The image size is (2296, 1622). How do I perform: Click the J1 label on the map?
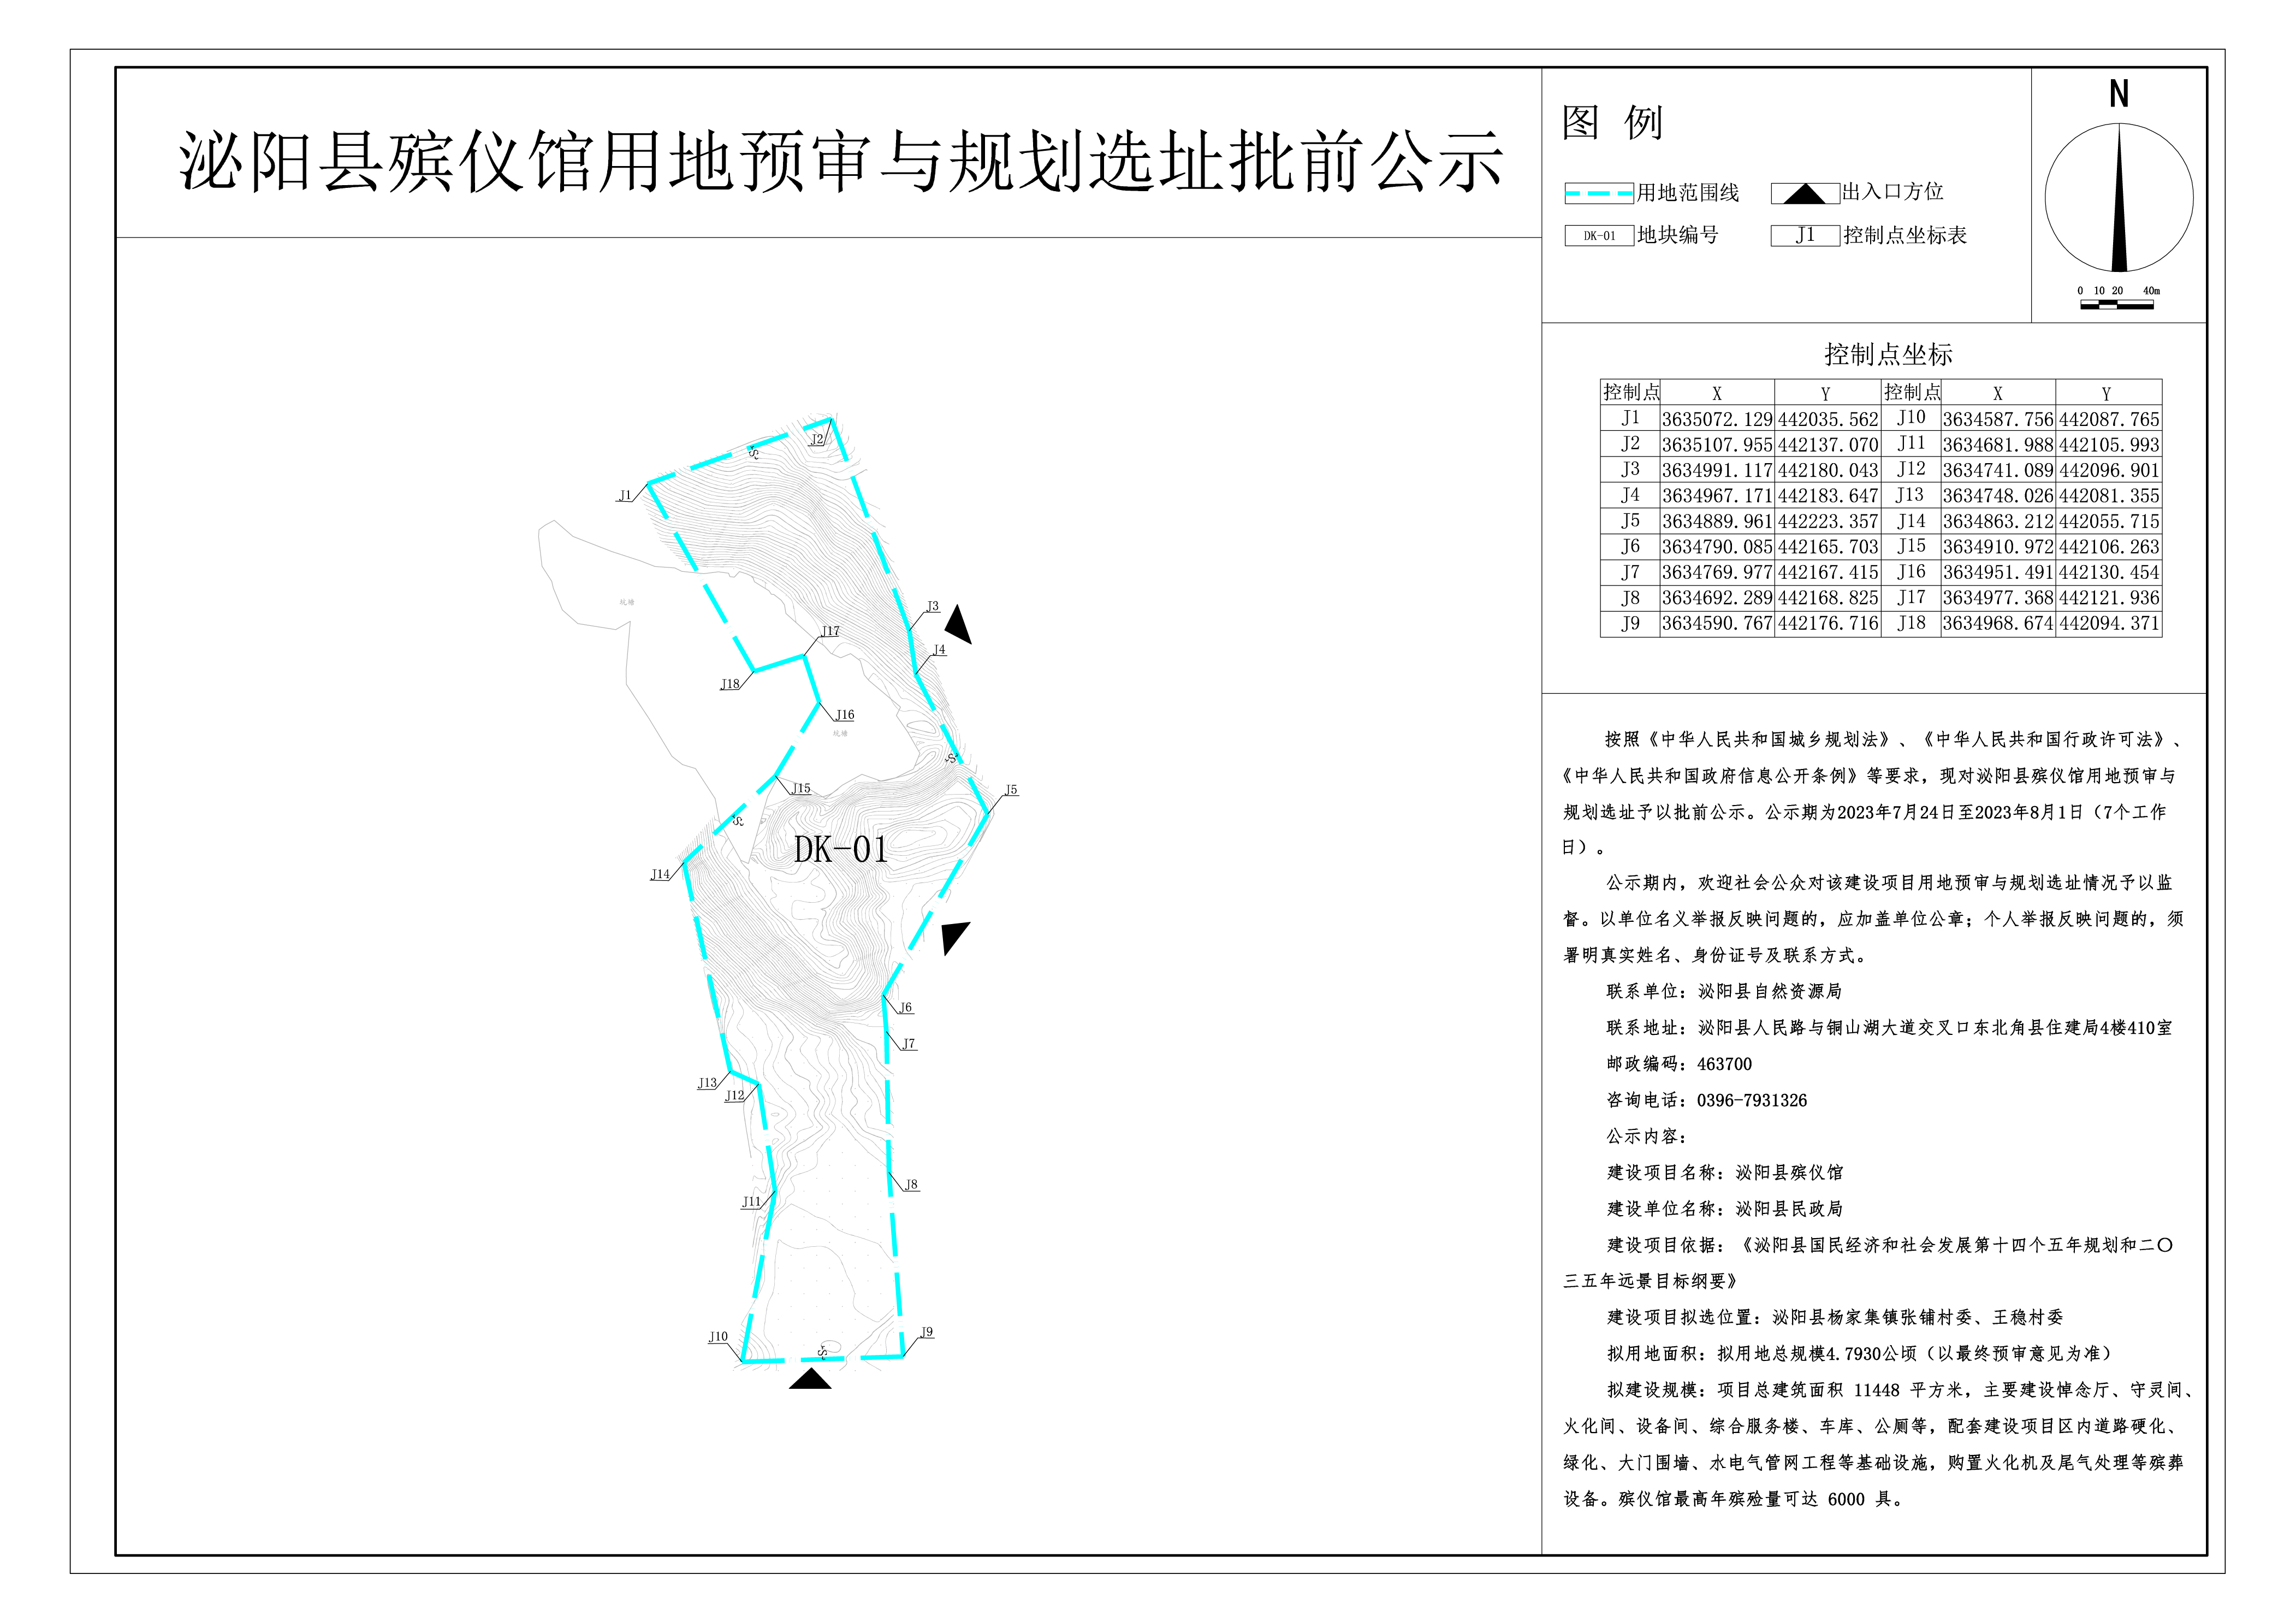pos(625,495)
